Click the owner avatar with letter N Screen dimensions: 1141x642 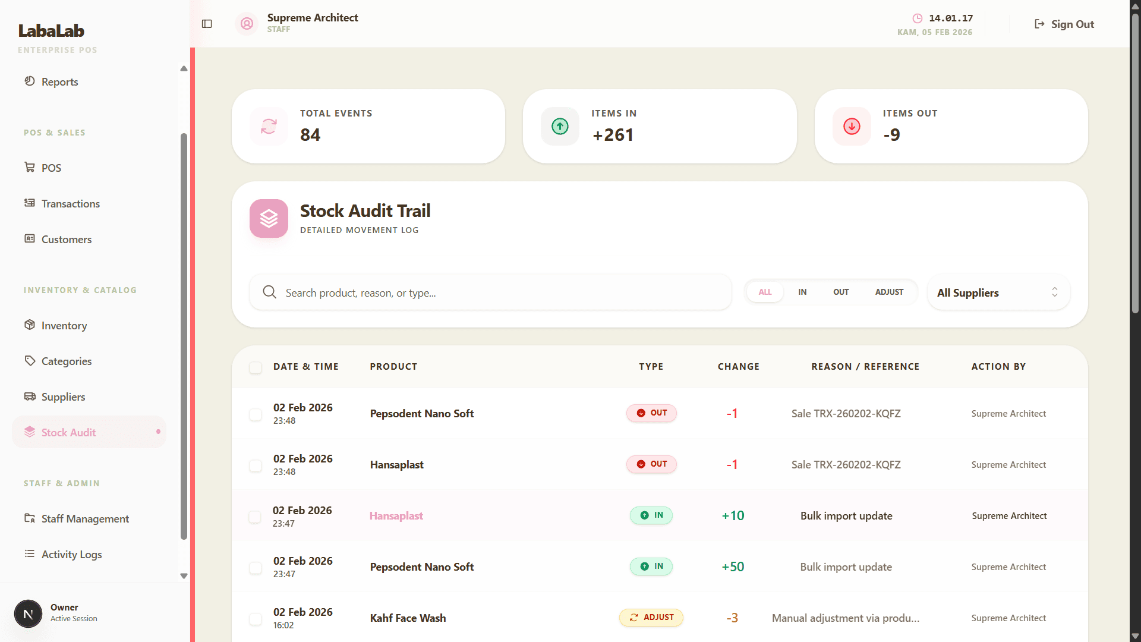point(28,614)
